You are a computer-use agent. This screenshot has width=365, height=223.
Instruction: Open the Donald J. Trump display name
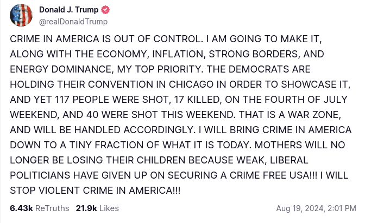click(68, 10)
